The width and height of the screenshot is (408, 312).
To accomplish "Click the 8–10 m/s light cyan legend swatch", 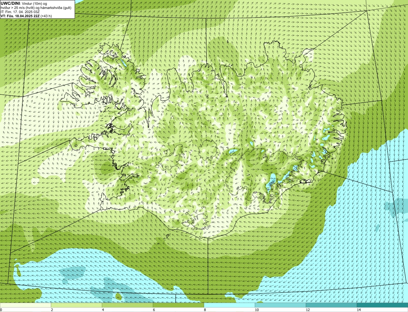I will click(229, 305).
